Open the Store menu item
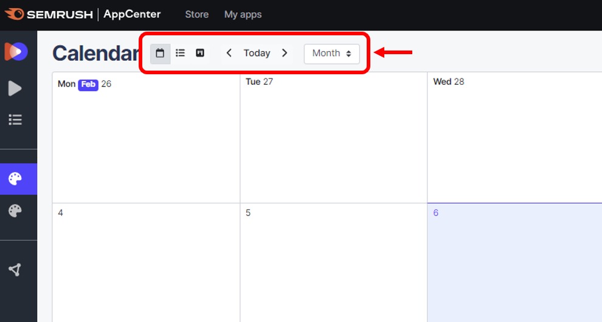The image size is (602, 322). [x=196, y=15]
